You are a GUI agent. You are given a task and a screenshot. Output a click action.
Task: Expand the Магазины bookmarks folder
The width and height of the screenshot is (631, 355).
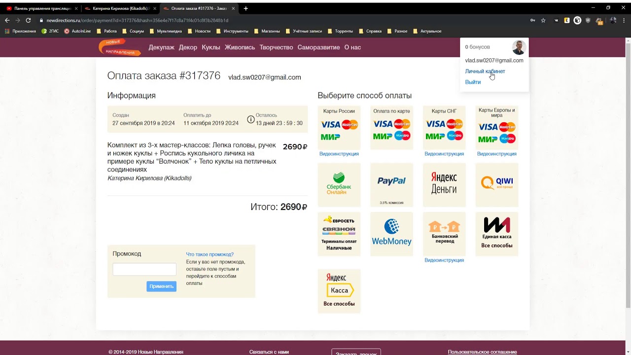[x=267, y=31]
